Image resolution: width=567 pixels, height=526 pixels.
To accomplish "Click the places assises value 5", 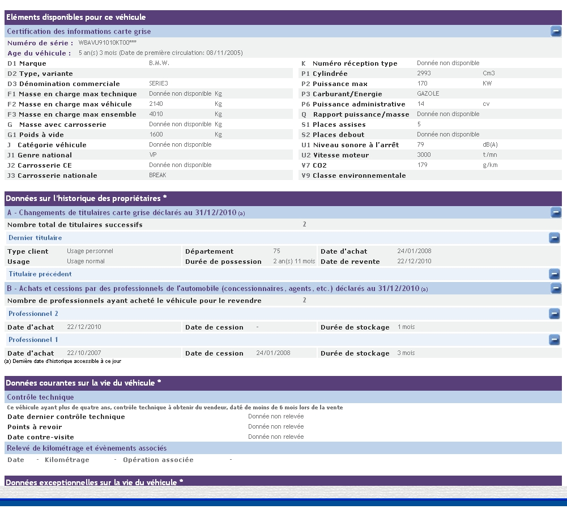I will click(419, 124).
